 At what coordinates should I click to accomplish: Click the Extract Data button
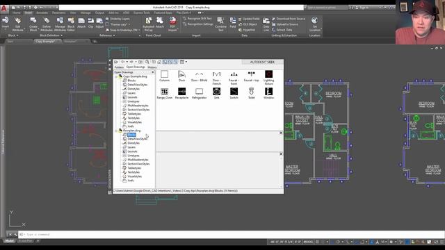pyautogui.click(x=282, y=30)
